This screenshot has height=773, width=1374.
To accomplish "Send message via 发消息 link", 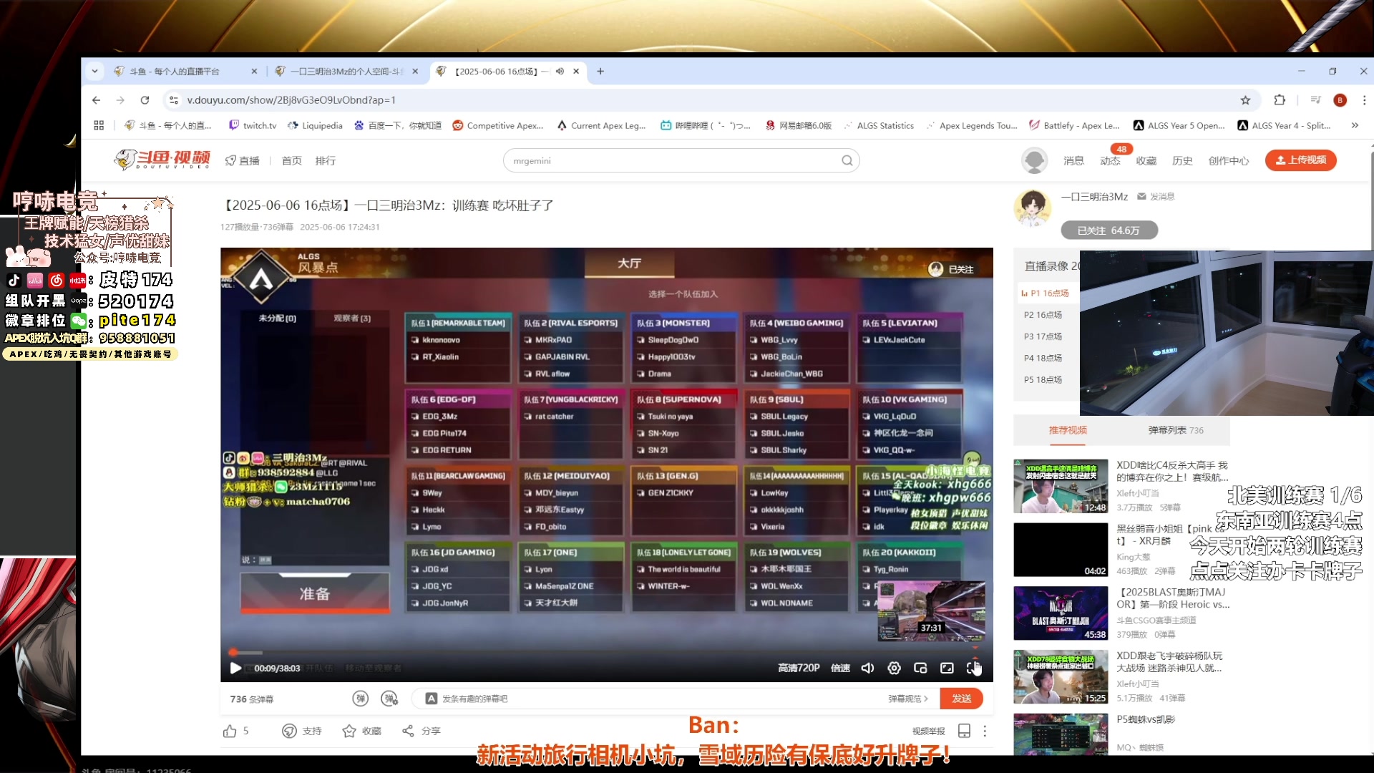I will [1156, 196].
